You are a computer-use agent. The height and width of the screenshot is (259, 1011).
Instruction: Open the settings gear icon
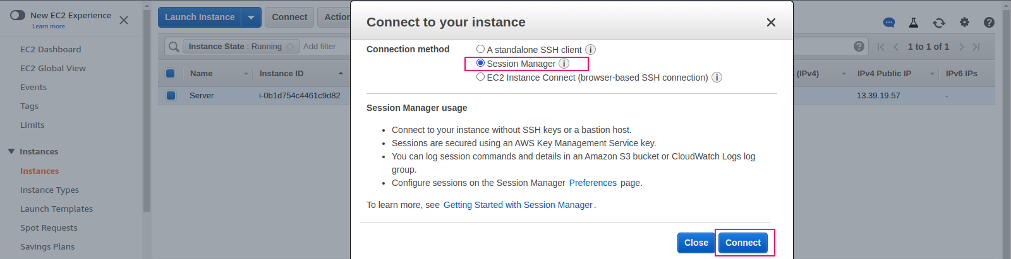pos(964,22)
